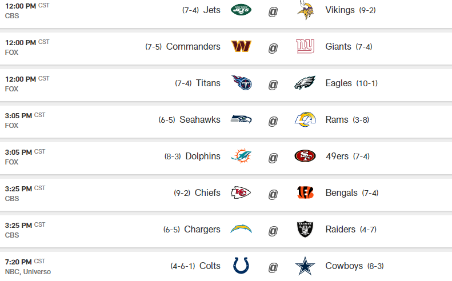
Task: Open the Cincinnati Bengals logo
Action: [x=305, y=193]
